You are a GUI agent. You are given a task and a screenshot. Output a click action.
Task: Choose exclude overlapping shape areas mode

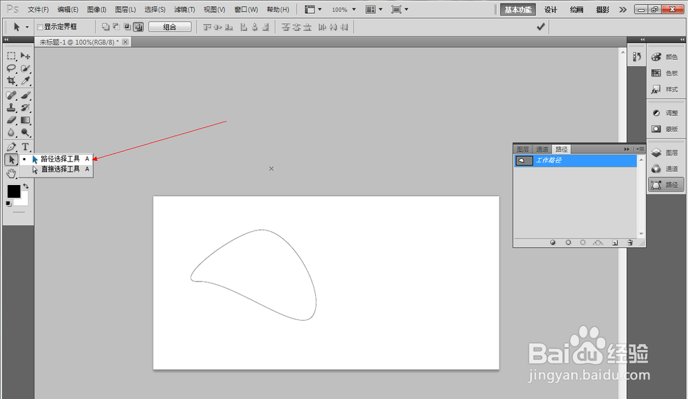[138, 27]
